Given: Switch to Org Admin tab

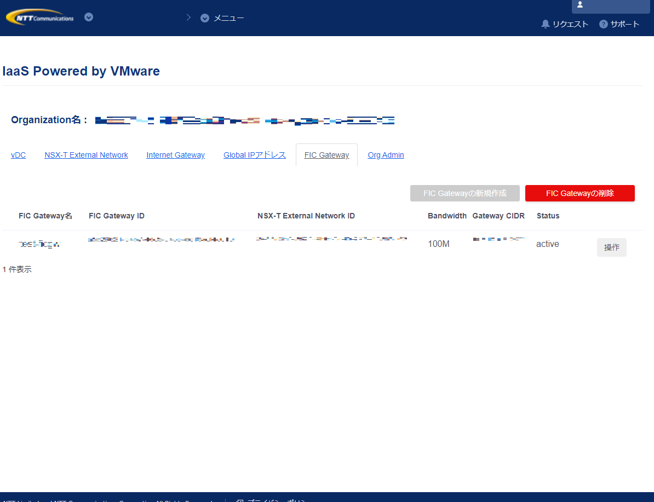Looking at the screenshot, I should (x=386, y=155).
